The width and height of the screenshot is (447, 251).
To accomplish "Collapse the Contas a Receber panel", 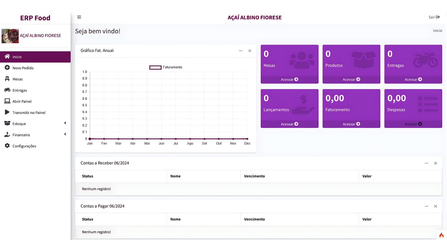I will pos(426,163).
